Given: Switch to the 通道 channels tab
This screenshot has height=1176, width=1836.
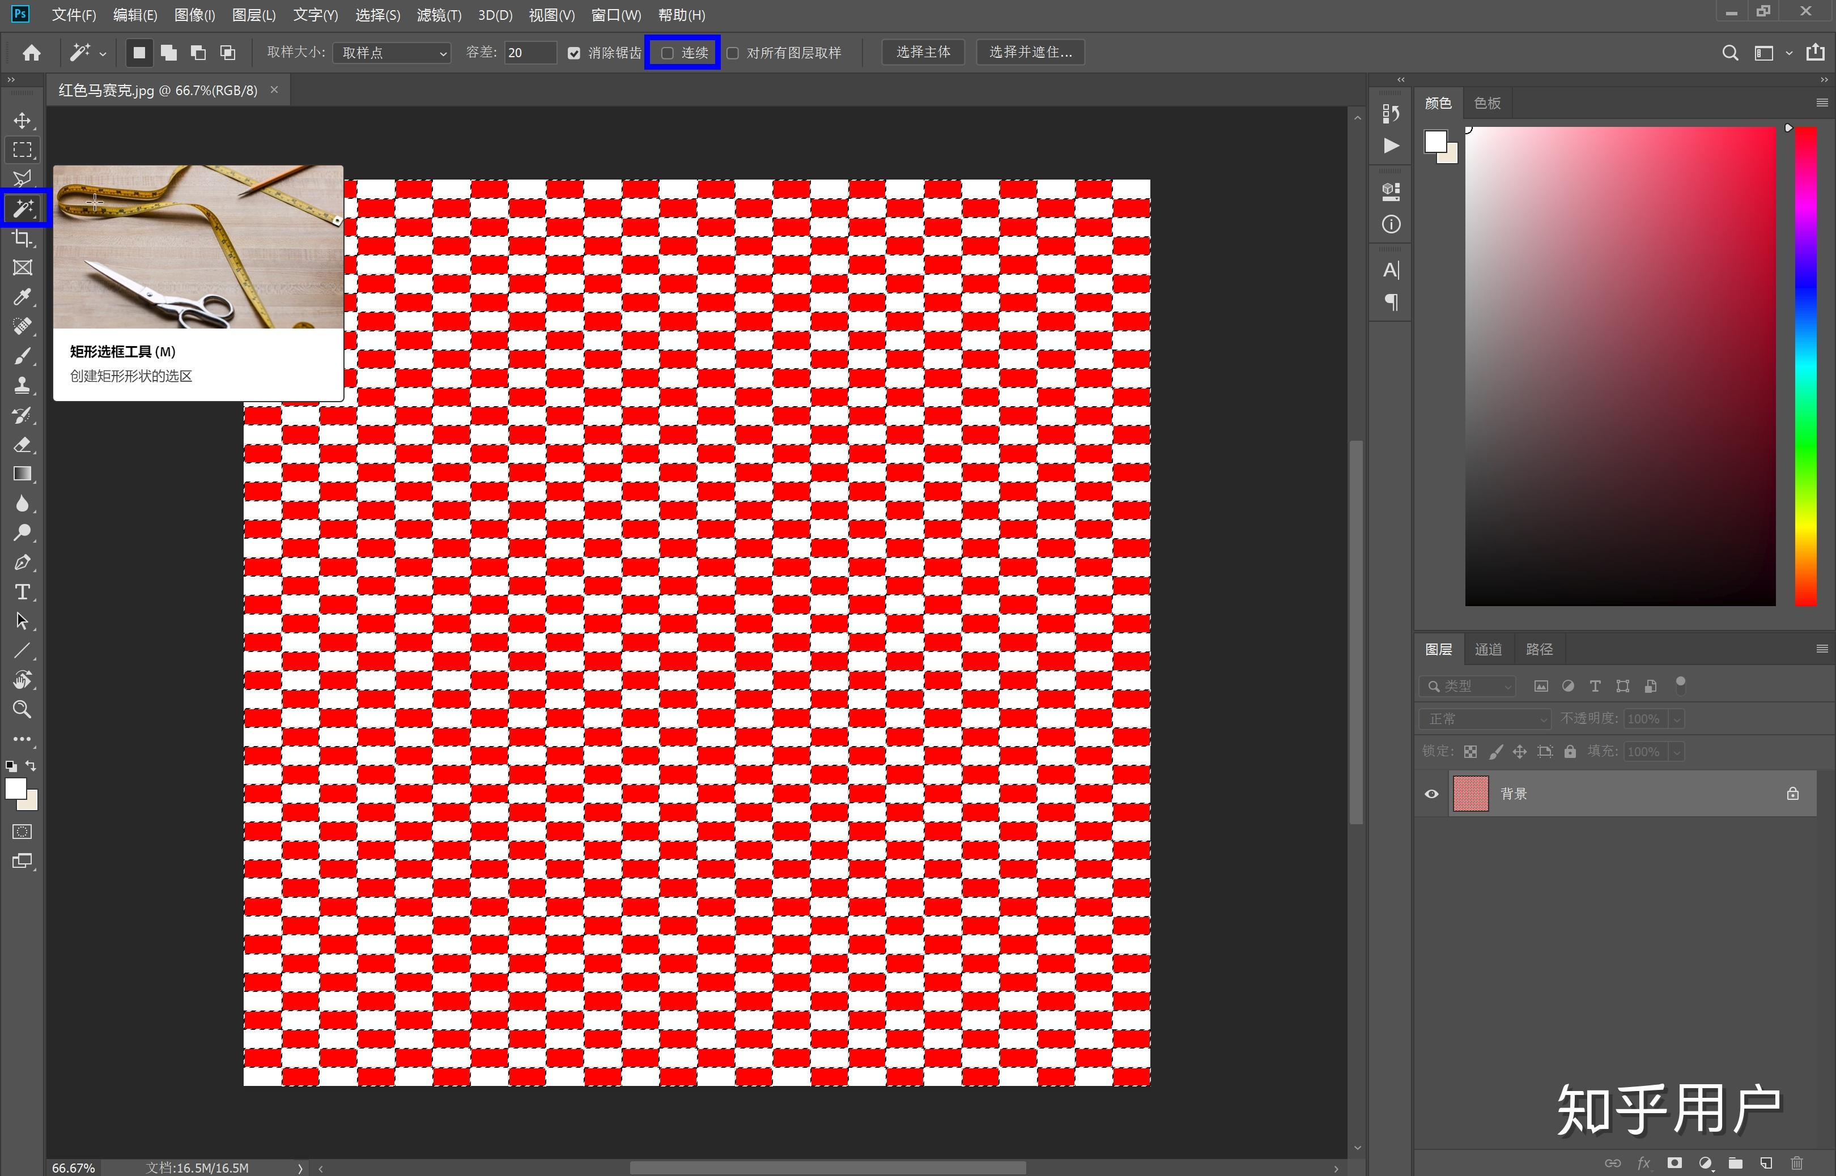Looking at the screenshot, I should 1487,649.
